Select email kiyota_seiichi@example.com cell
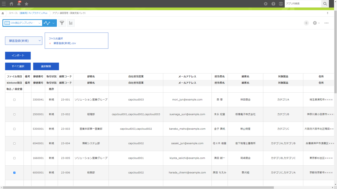Image resolution: width=337 pixels, height=189 pixels. 187,158
